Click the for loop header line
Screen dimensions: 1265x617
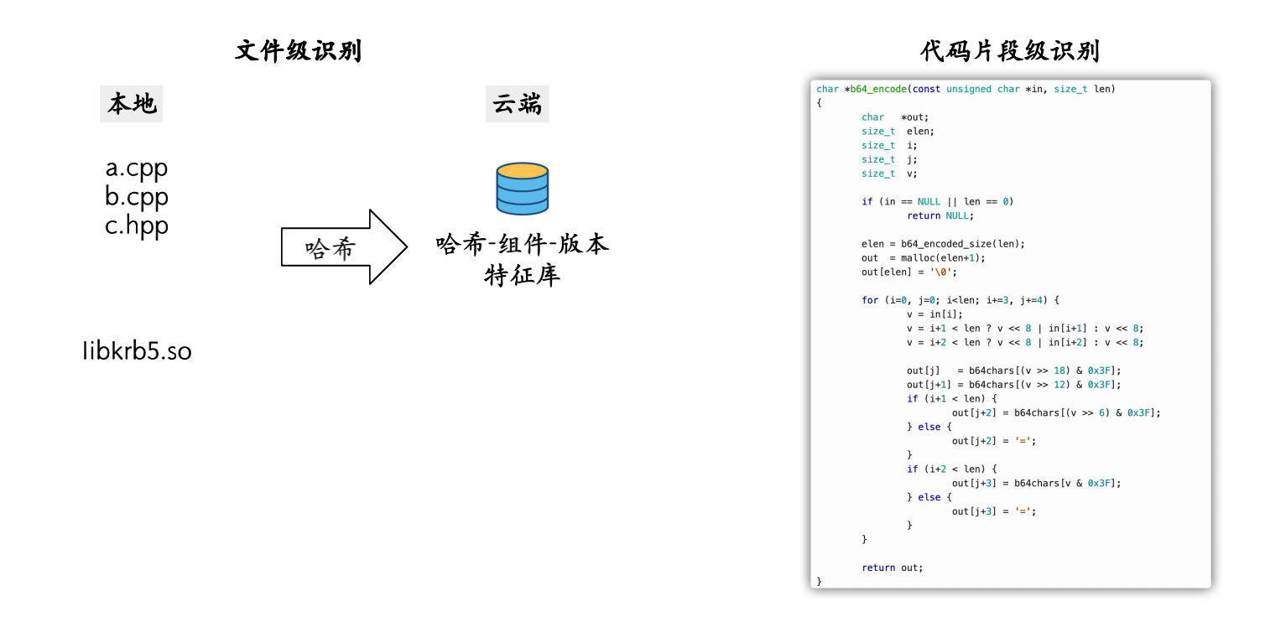[962, 300]
